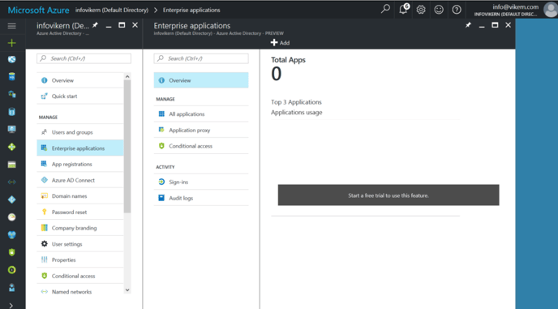Click the blue heart Advisor sidebar icon
This screenshot has width=558, height=309.
pos(11,234)
